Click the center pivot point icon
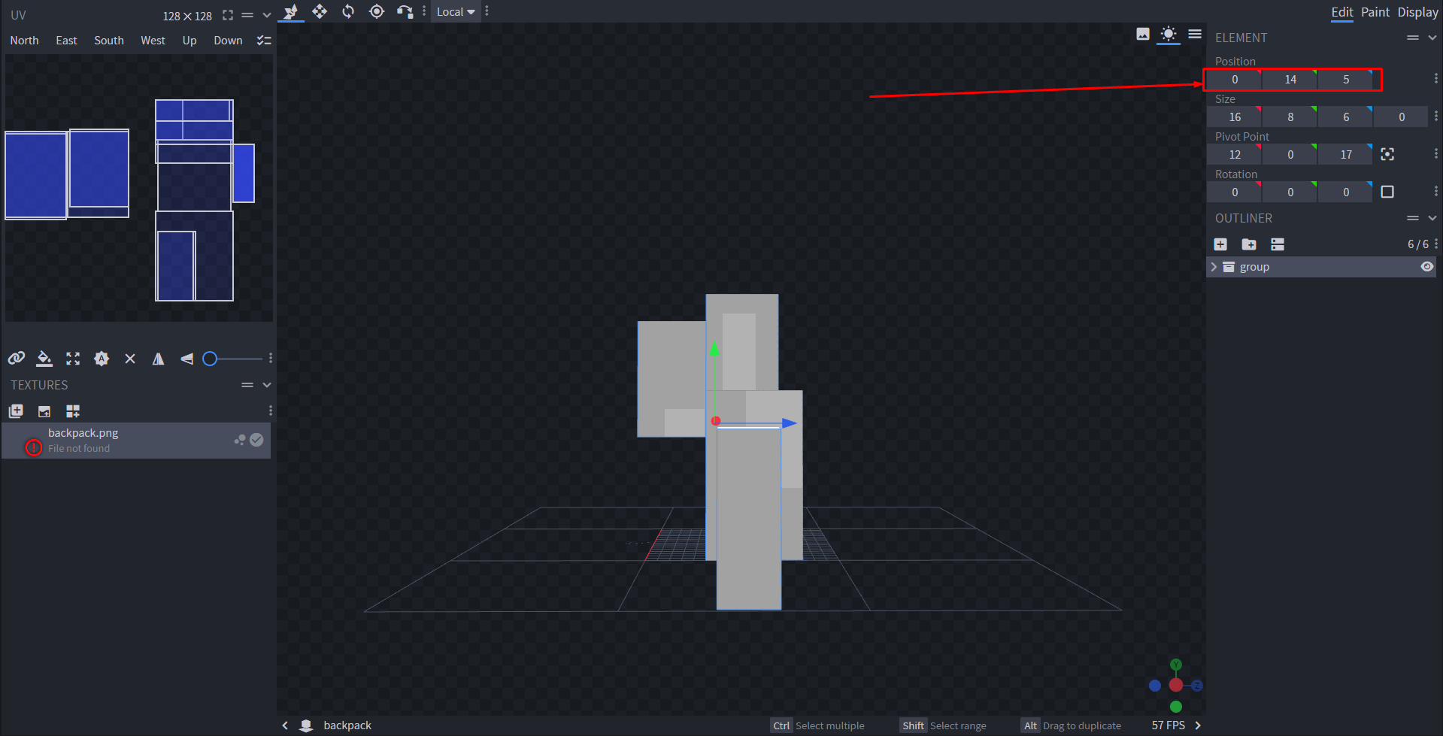This screenshot has height=736, width=1443. tap(1387, 154)
